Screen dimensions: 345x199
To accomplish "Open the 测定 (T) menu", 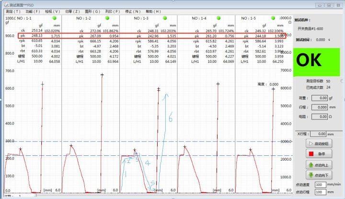I will (13, 11).
